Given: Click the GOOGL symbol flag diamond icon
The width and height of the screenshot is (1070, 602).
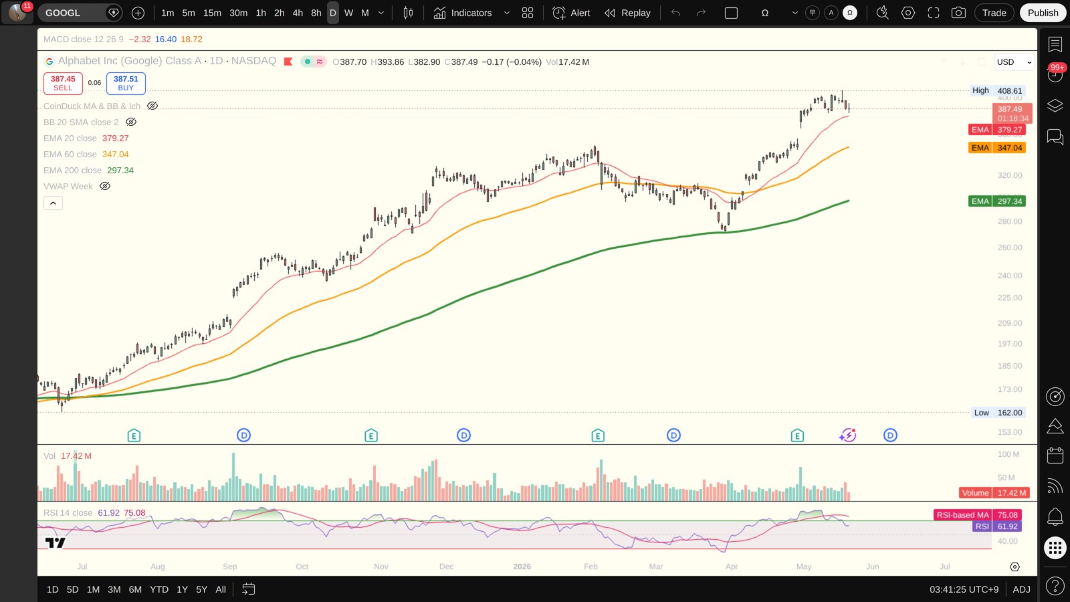Looking at the screenshot, I should coord(114,13).
